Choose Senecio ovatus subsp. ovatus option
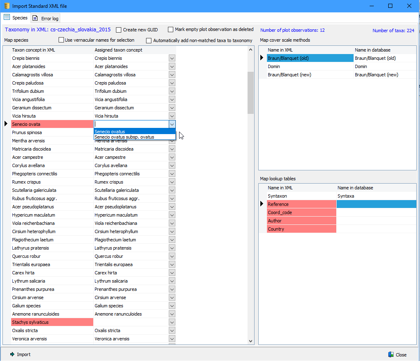420x361 pixels. pos(124,137)
